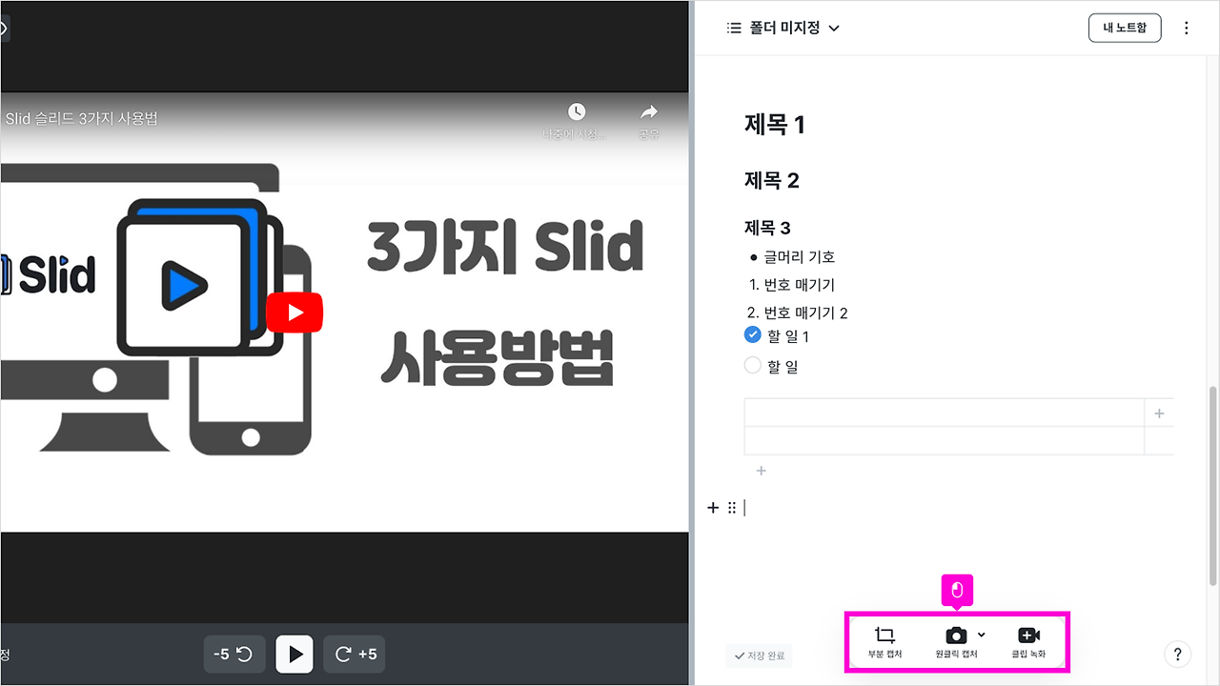This screenshot has width=1220, height=686.
Task: Open help via the question mark icon
Action: click(1178, 655)
